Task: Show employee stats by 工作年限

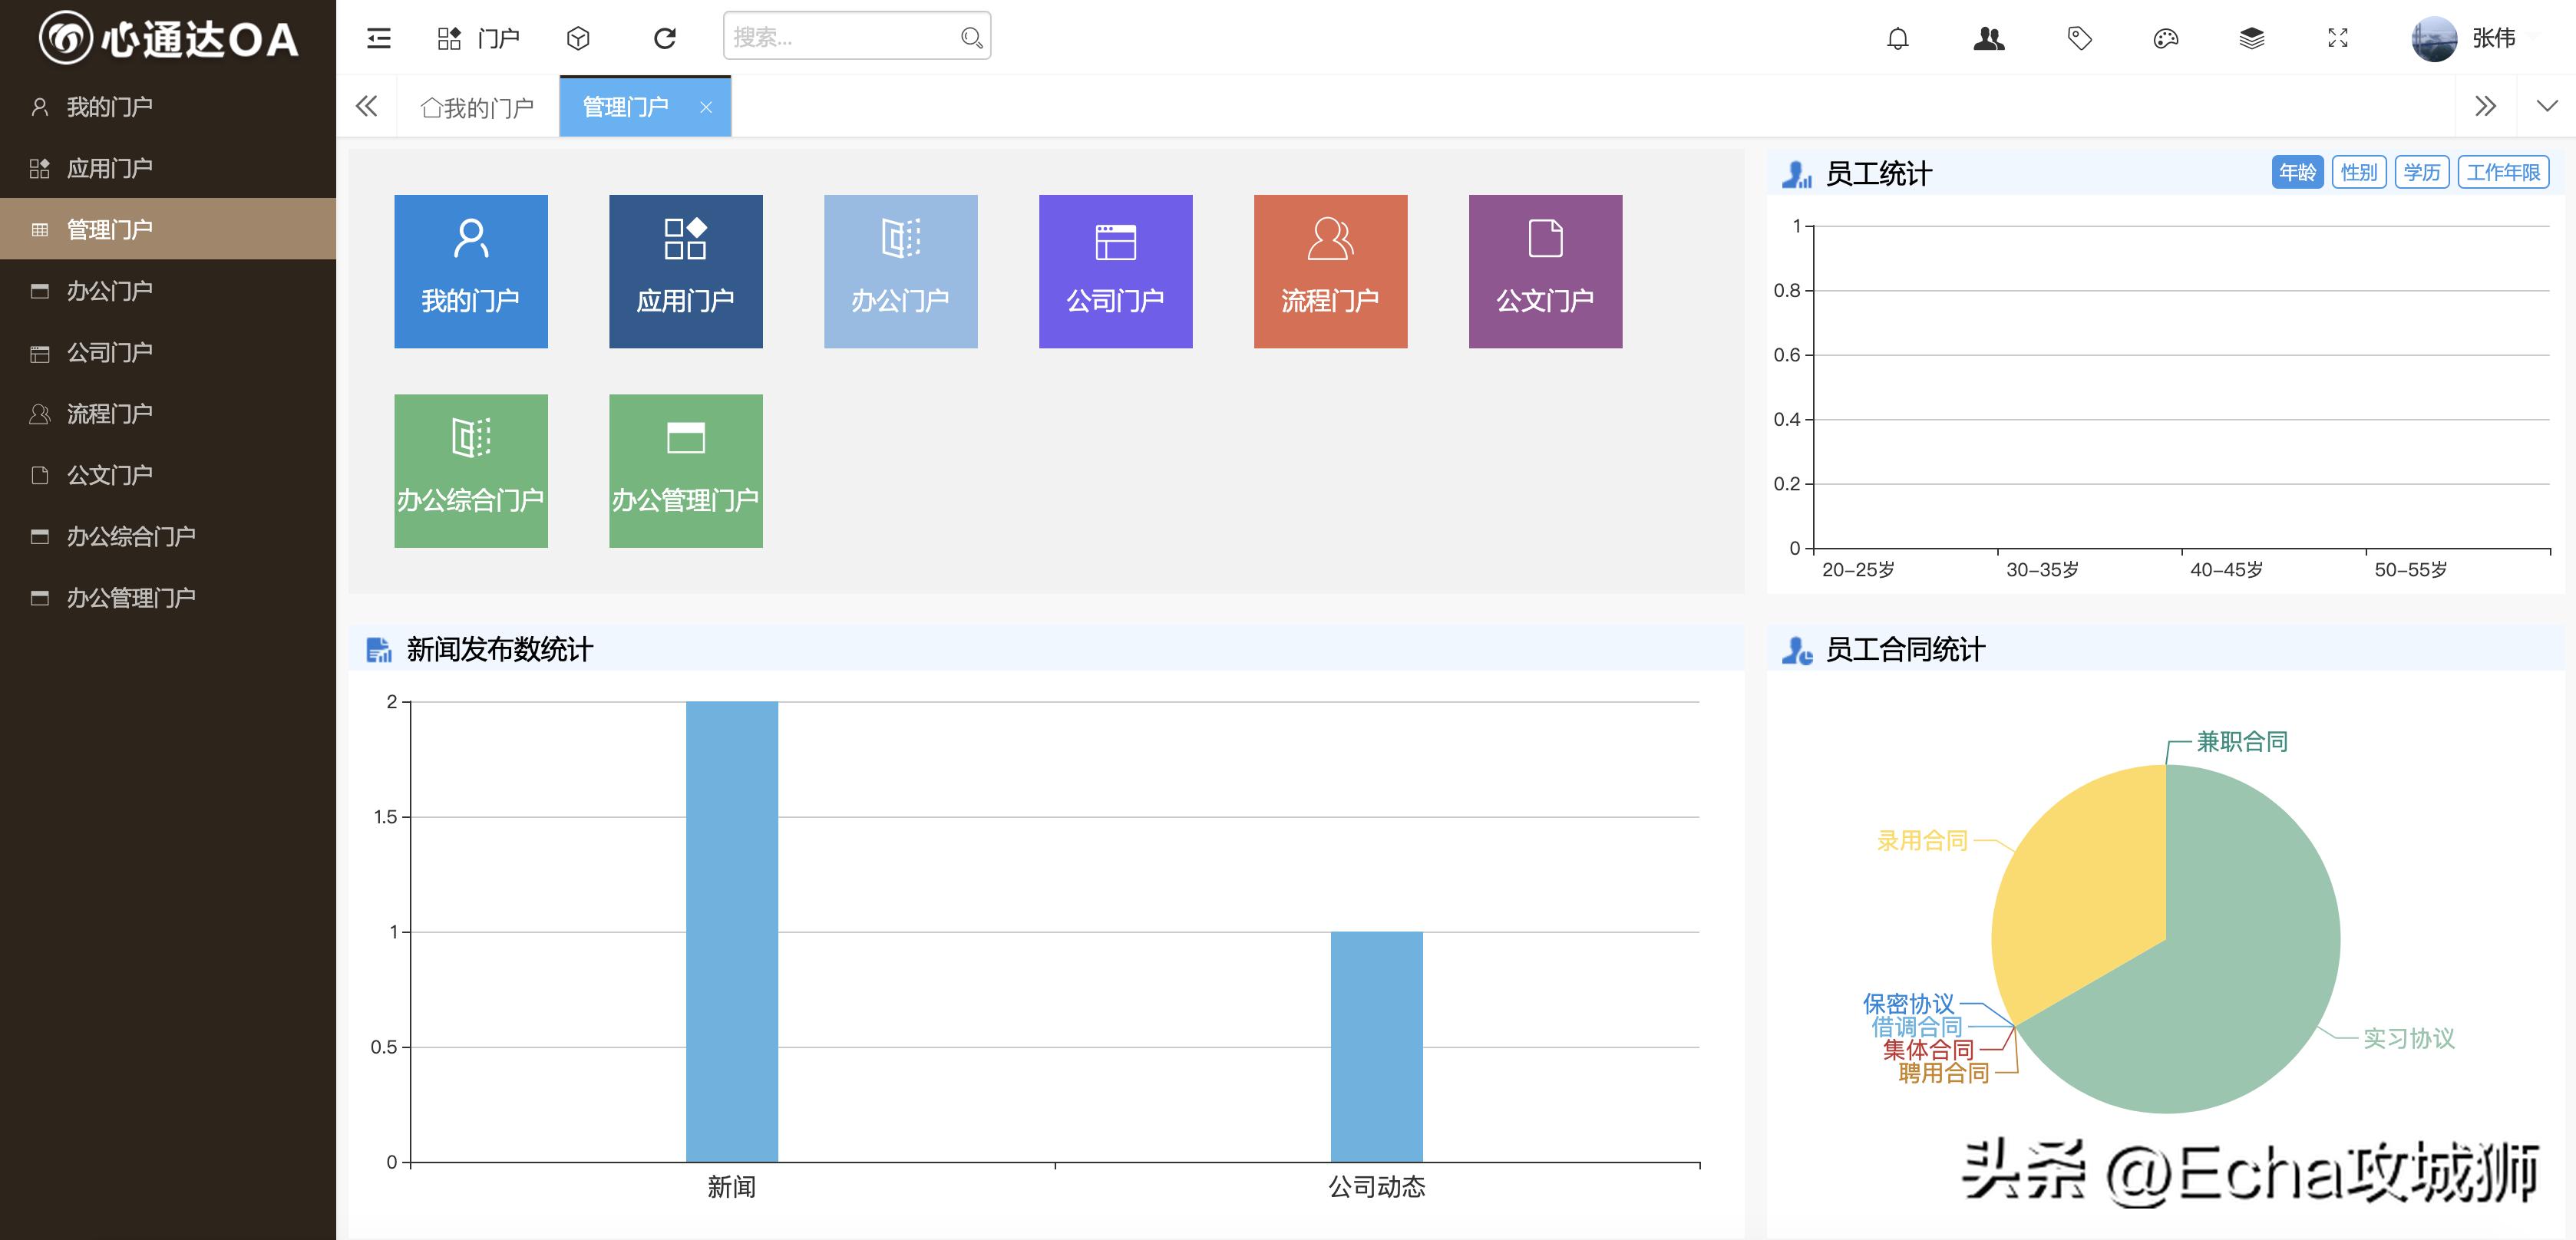Action: point(2503,172)
